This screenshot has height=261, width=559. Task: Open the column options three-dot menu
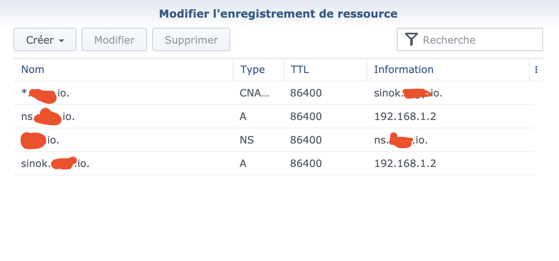coord(536,70)
